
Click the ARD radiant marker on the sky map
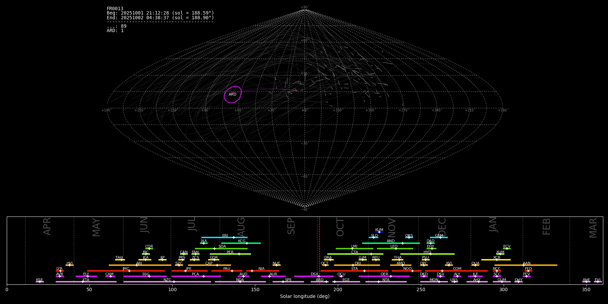pyautogui.click(x=233, y=93)
